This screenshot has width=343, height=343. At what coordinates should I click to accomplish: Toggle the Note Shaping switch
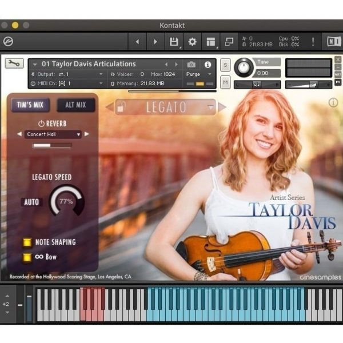tap(27, 242)
